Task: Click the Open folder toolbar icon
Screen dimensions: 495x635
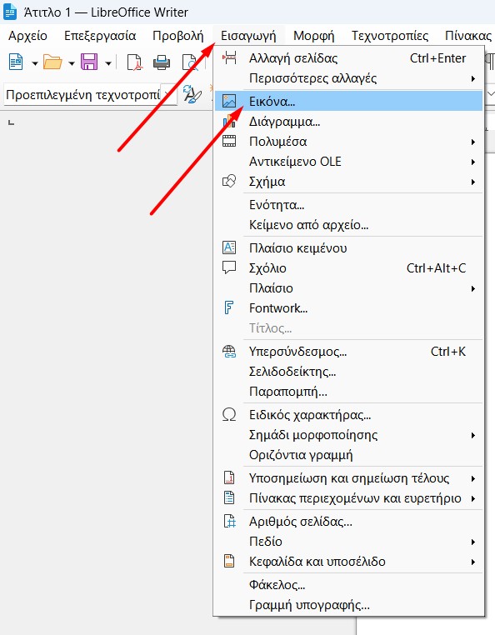Action: click(x=52, y=62)
